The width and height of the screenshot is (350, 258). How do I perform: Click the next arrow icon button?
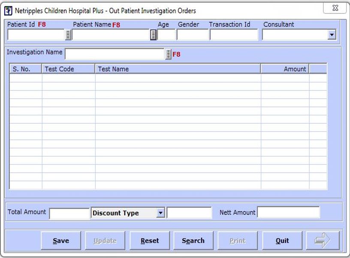coord(323,240)
